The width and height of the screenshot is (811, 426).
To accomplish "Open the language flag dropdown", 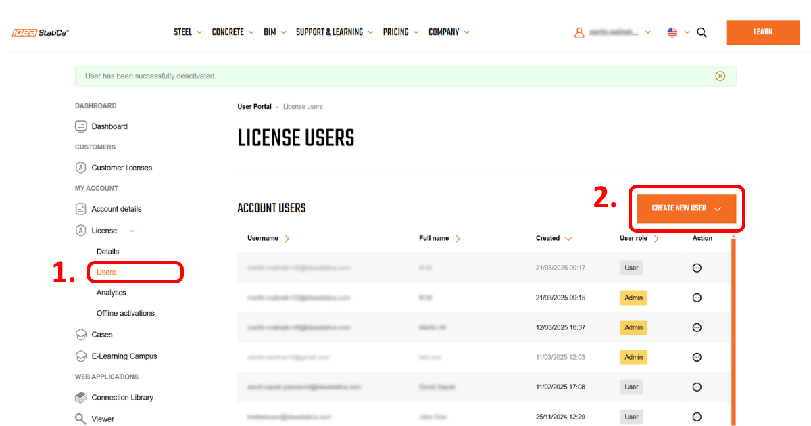I will (678, 32).
